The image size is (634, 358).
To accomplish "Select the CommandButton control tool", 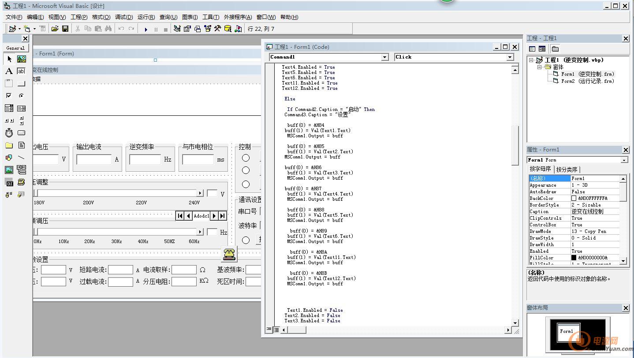I will point(21,83).
